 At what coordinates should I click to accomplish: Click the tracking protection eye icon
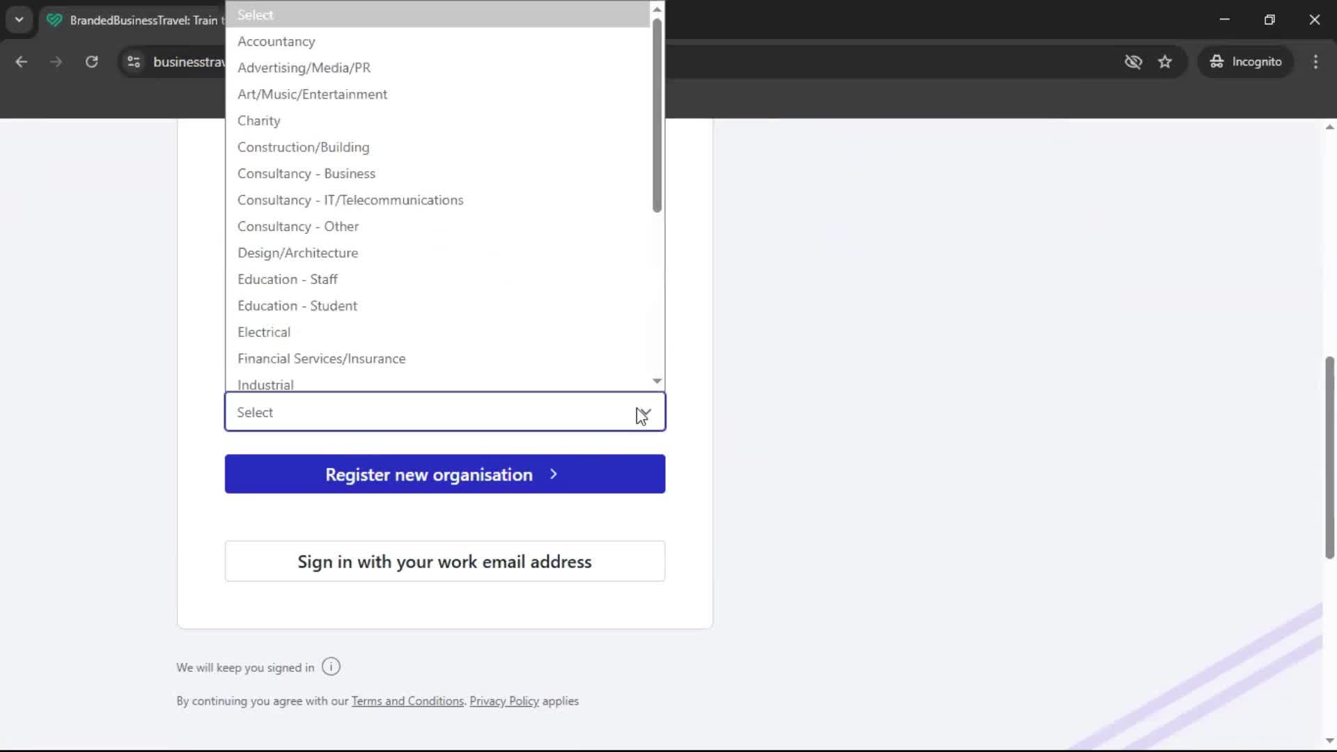tap(1134, 61)
